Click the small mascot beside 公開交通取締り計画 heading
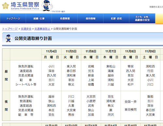This screenshot has width=163, height=126. pos(8,38)
